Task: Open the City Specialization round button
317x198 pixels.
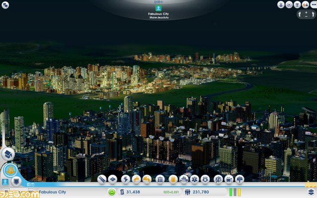Action: point(10,170)
